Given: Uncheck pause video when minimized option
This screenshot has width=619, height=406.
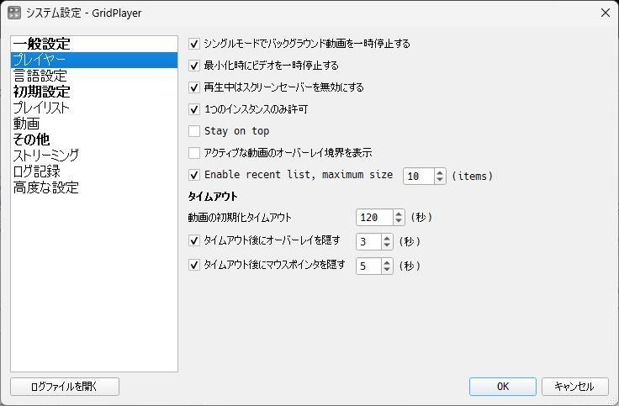Looking at the screenshot, I should tap(194, 65).
